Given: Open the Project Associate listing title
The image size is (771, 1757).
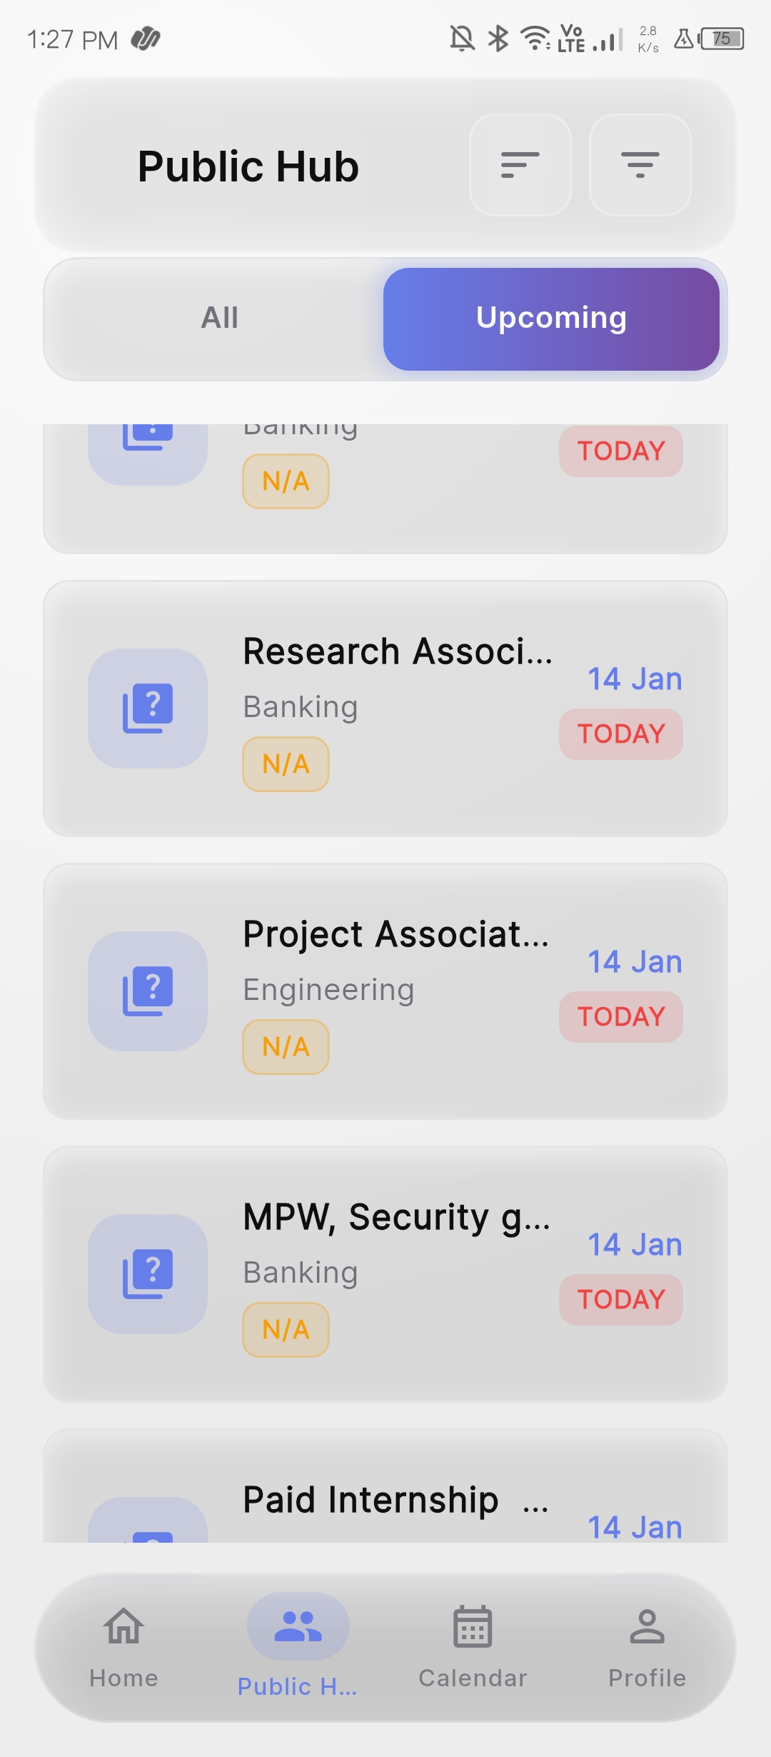Looking at the screenshot, I should pos(395,934).
